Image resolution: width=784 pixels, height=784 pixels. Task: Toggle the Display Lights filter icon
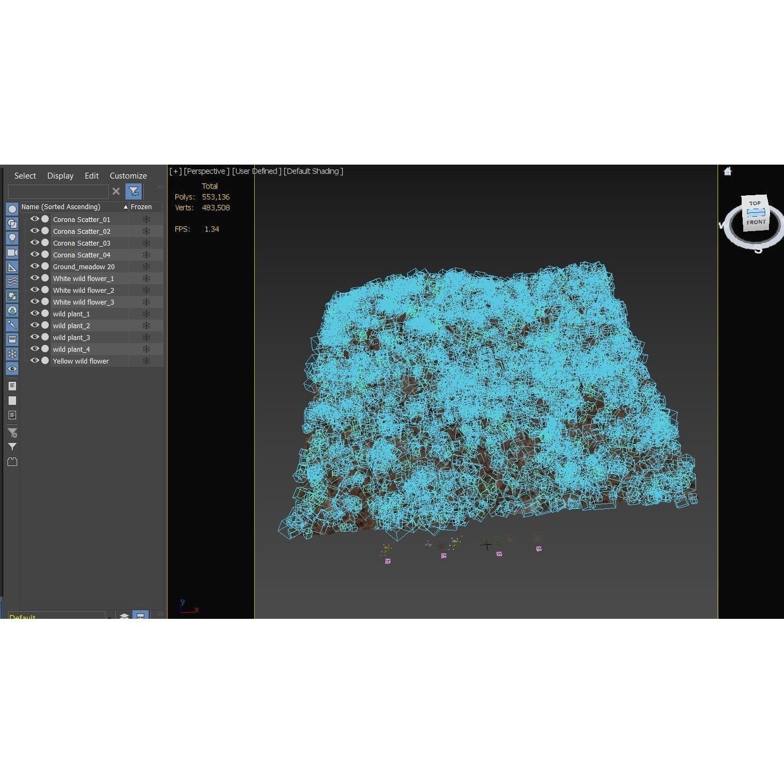12,238
